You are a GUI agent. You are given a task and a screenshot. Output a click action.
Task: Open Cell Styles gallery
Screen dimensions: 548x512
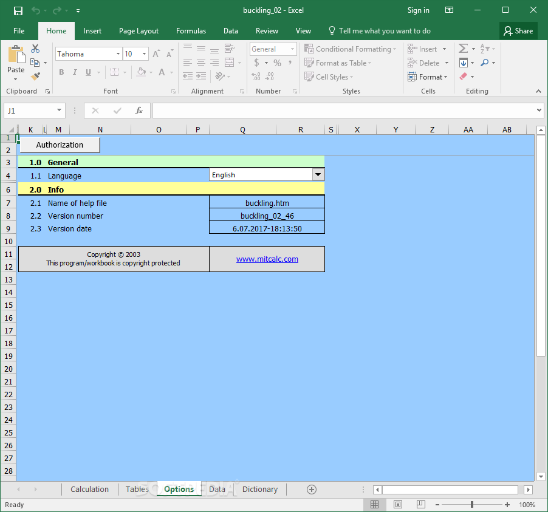[329, 77]
